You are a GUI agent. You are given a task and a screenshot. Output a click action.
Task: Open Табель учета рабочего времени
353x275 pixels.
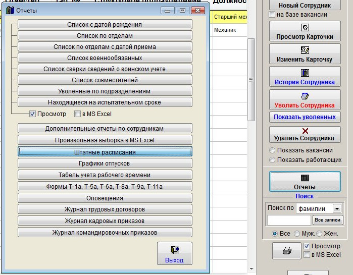(105, 175)
